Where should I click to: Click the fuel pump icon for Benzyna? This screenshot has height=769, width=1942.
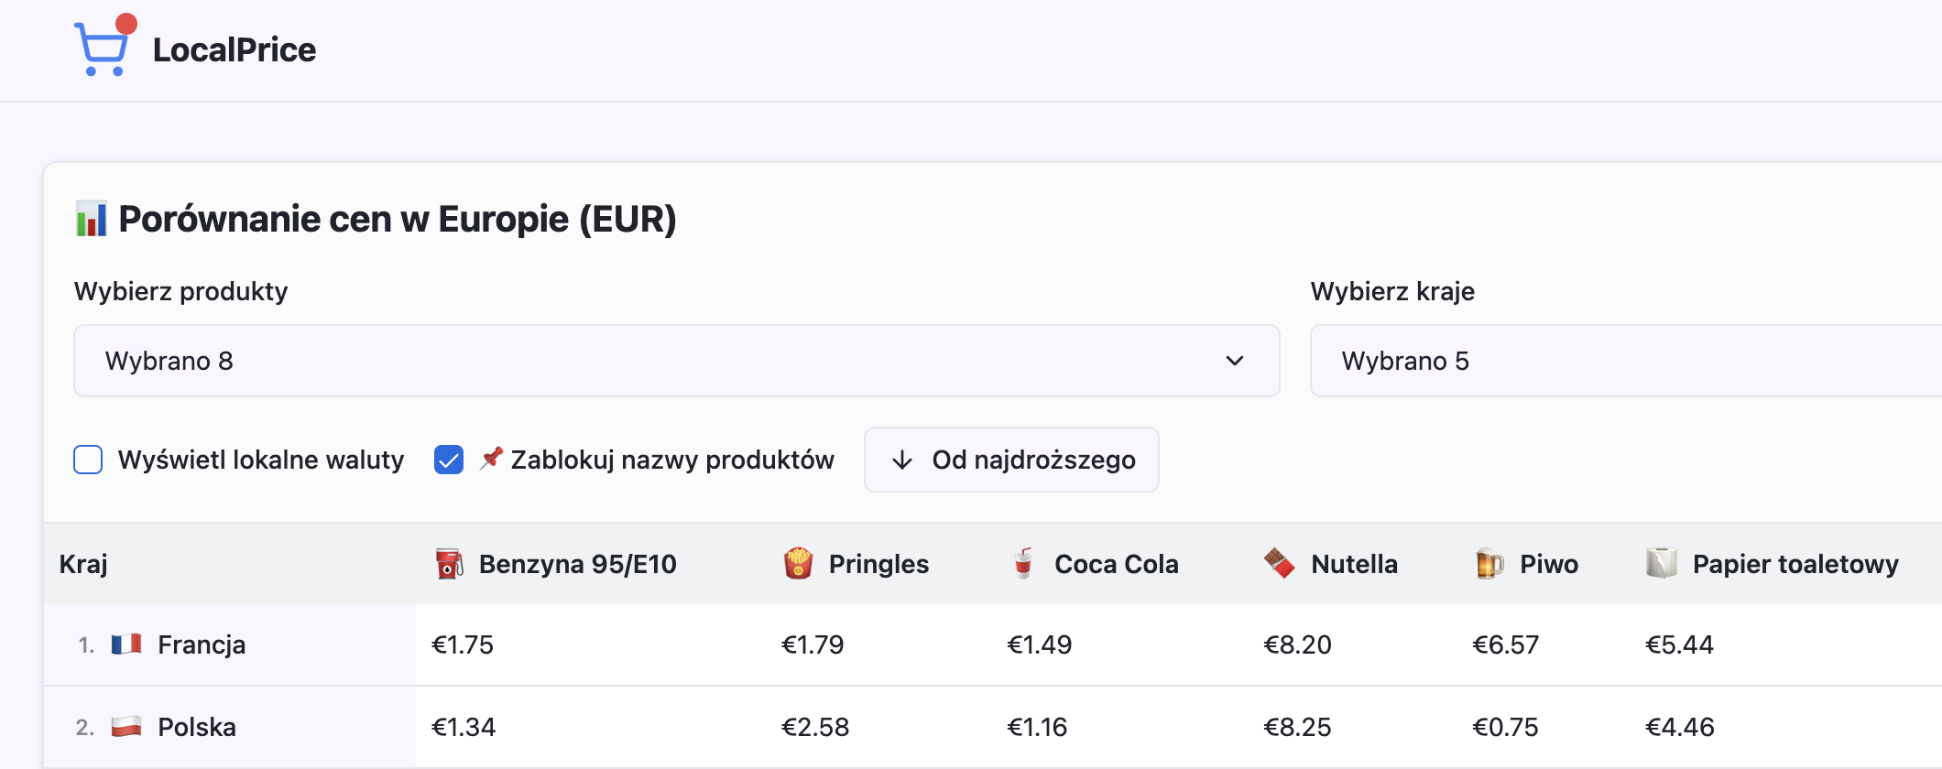click(x=449, y=564)
